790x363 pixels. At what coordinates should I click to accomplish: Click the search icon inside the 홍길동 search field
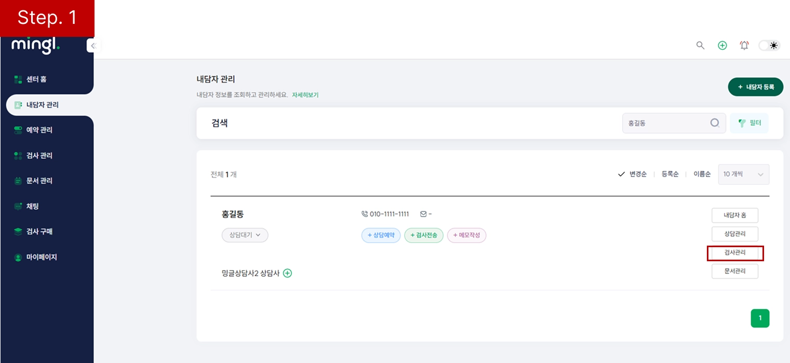point(715,123)
